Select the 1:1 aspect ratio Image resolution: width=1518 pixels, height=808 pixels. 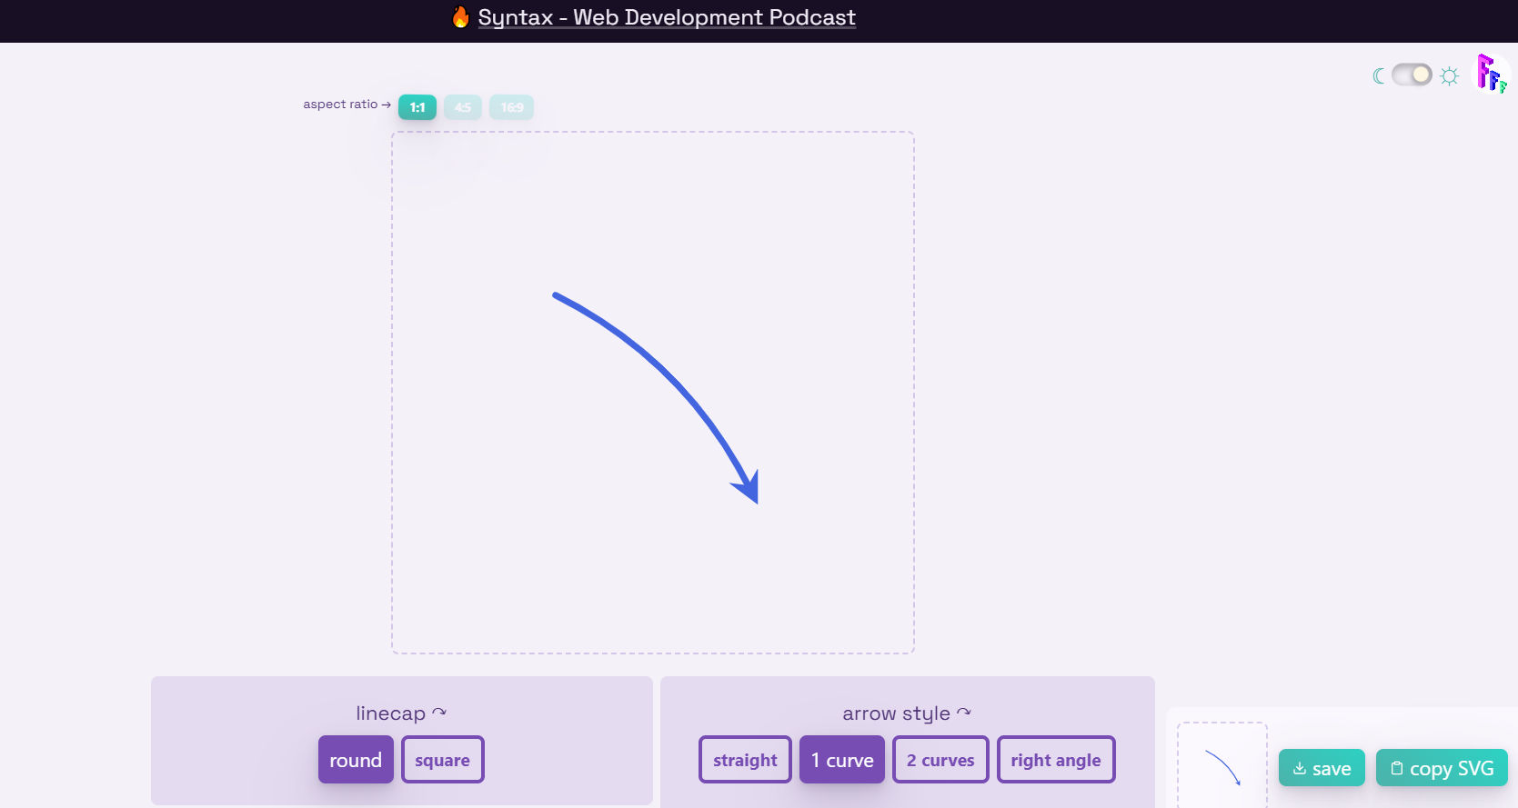pos(417,107)
